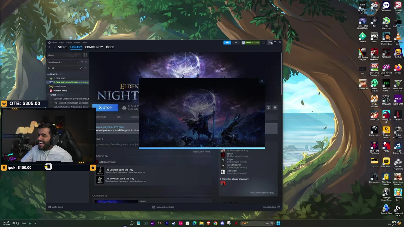Click Add a Game
404x227 pixels.
[x=56, y=207]
